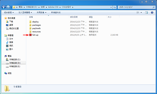This screenshot has height=94, width=157.
Task: Select the payloads folder icon
Action: coord(30,28)
